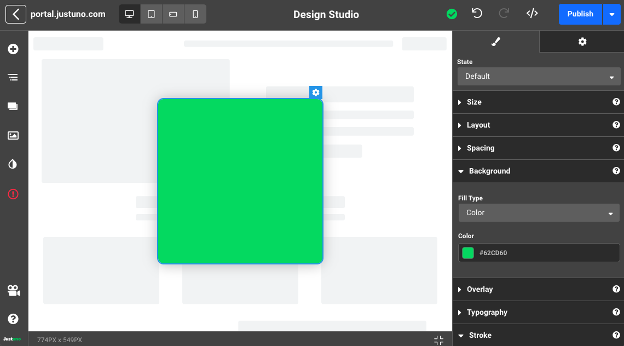Viewport: 624px width, 346px height.
Task: Switch to tablet portrait preview
Action: coord(152,14)
